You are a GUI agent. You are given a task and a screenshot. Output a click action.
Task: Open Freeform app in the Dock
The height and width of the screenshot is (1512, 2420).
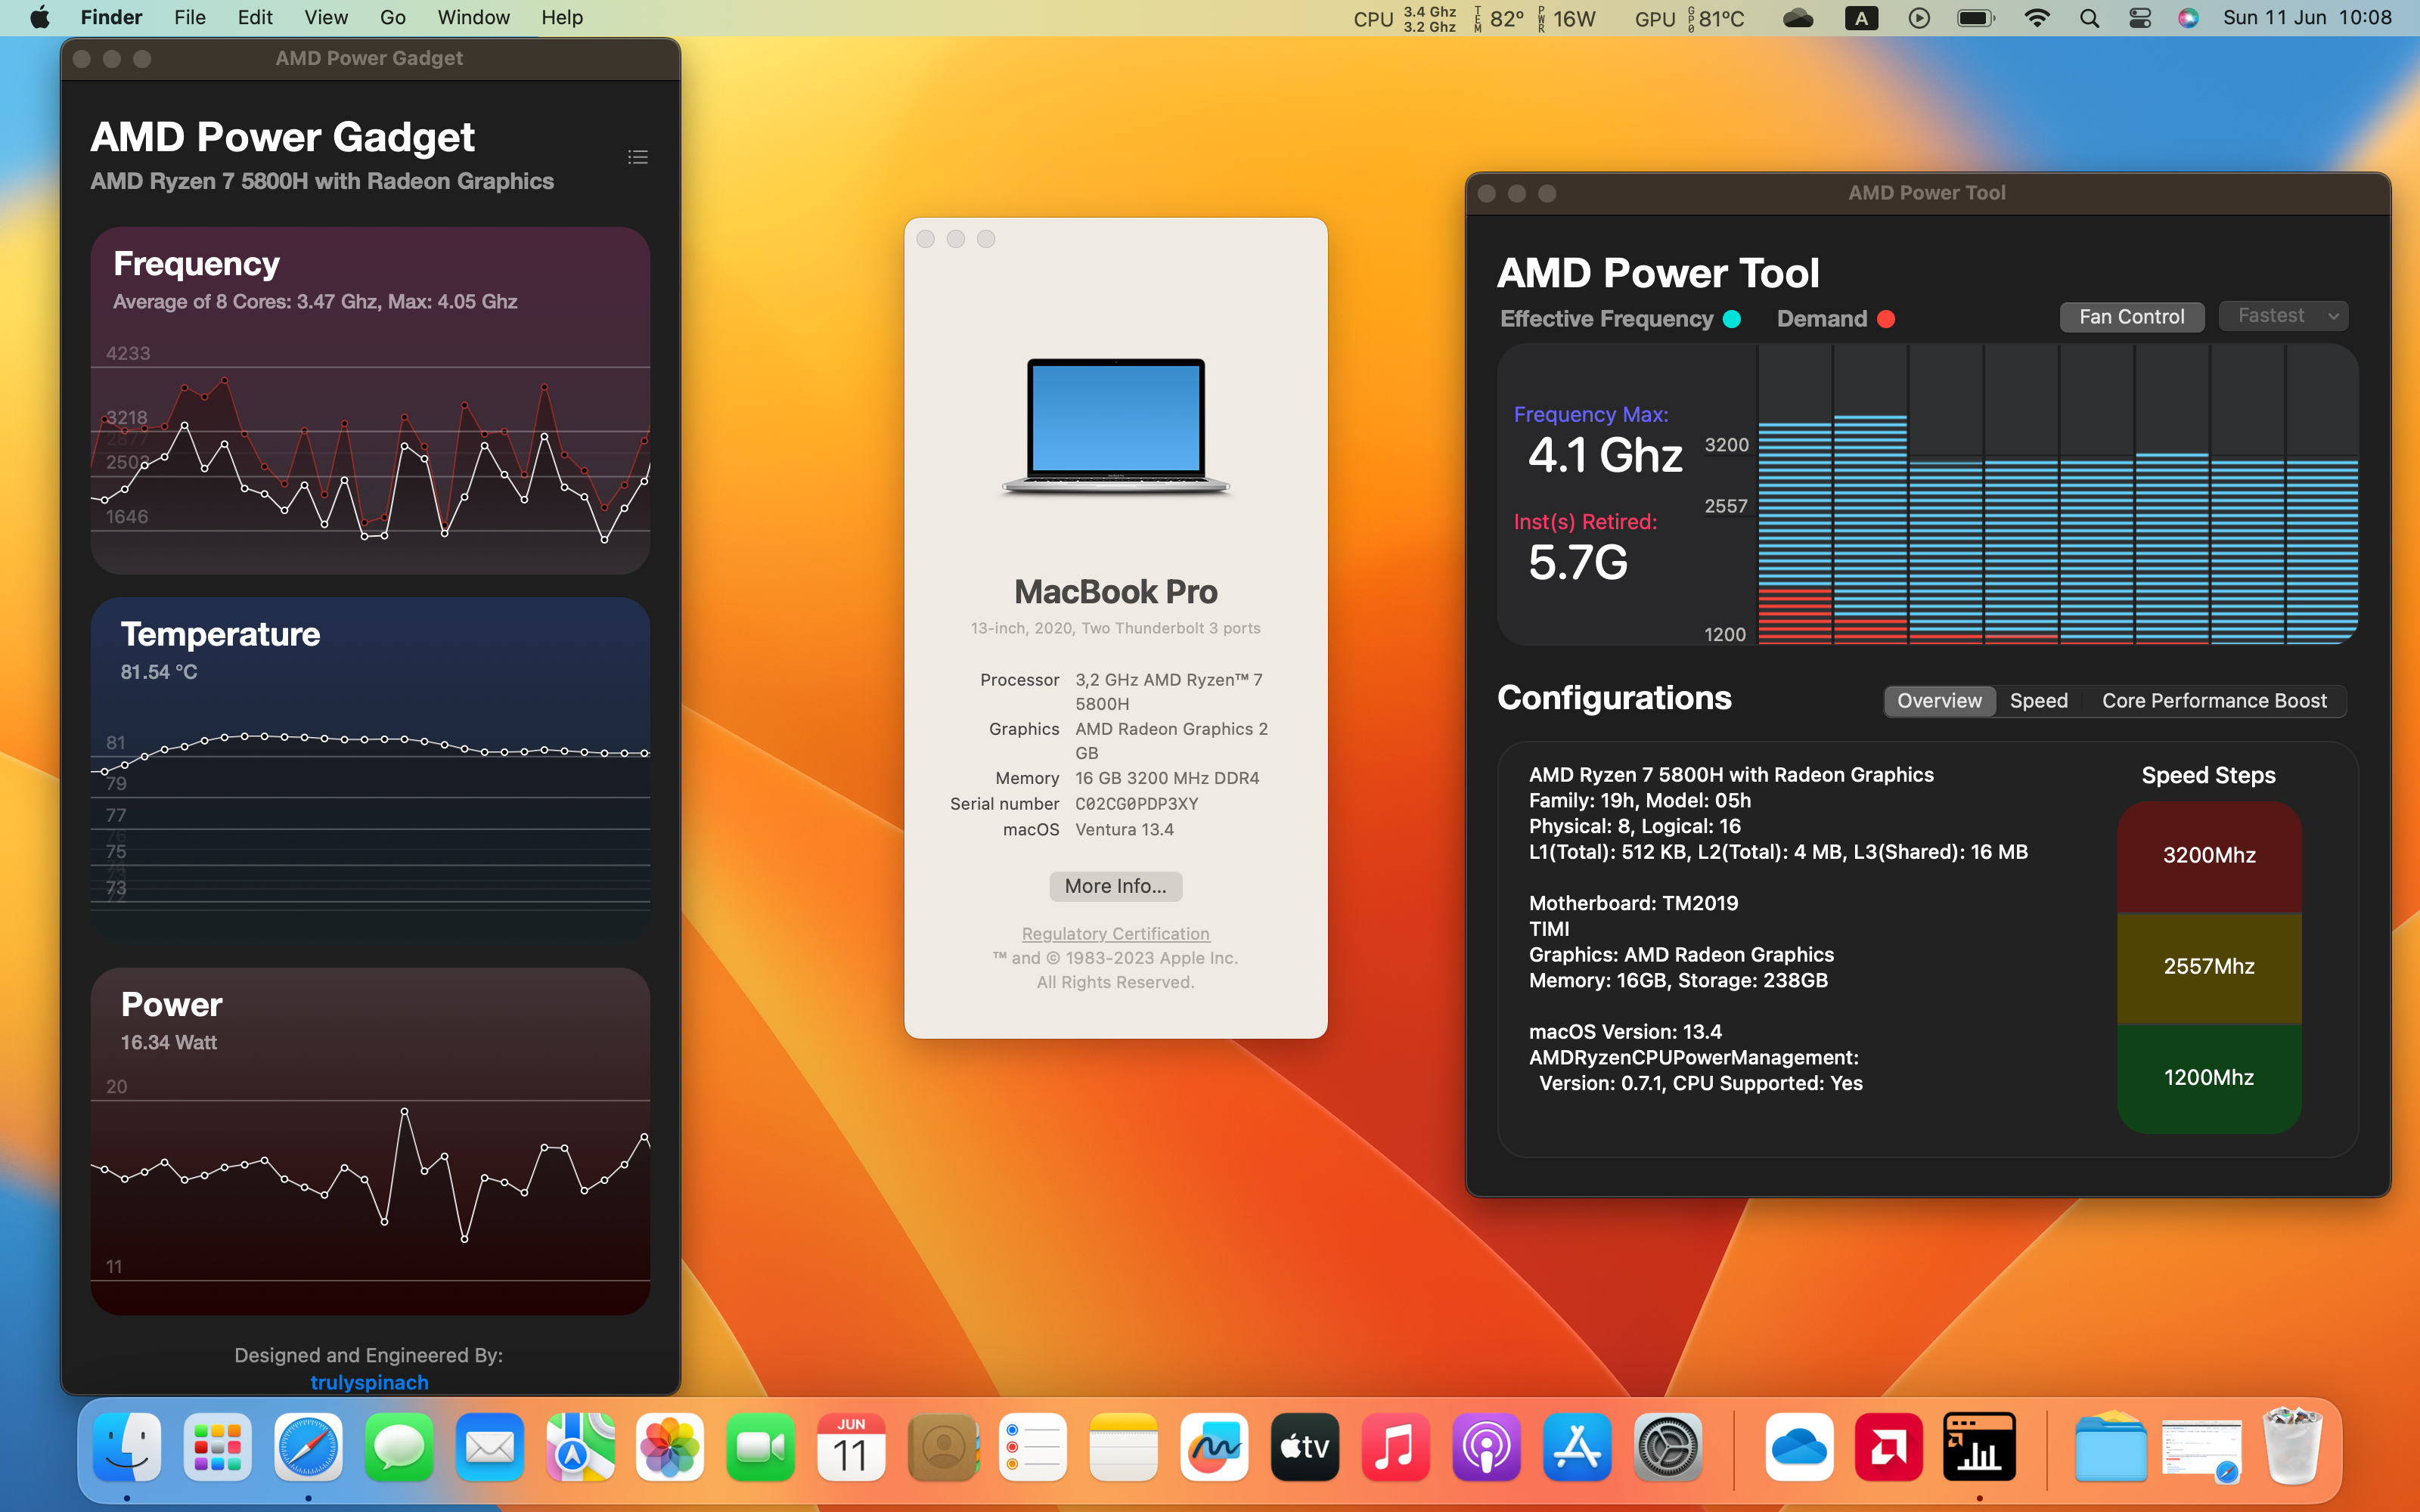point(1214,1447)
